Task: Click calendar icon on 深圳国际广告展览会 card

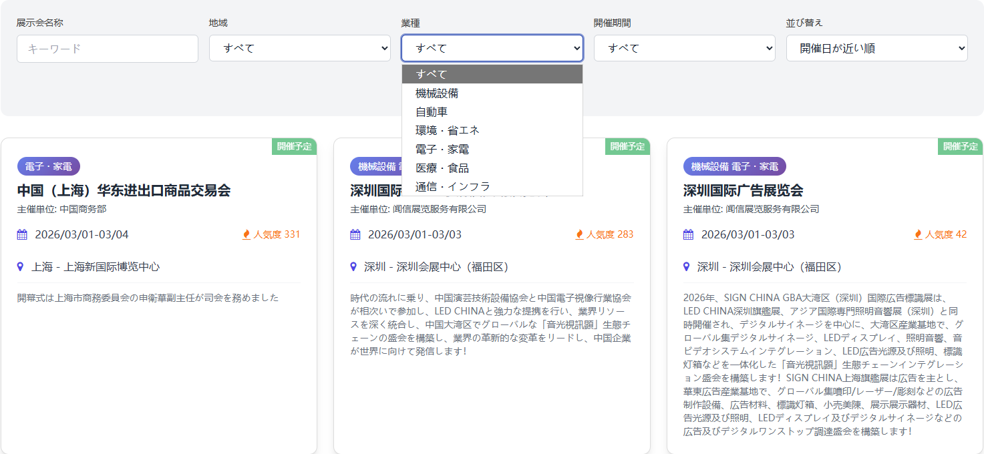Action: click(688, 234)
